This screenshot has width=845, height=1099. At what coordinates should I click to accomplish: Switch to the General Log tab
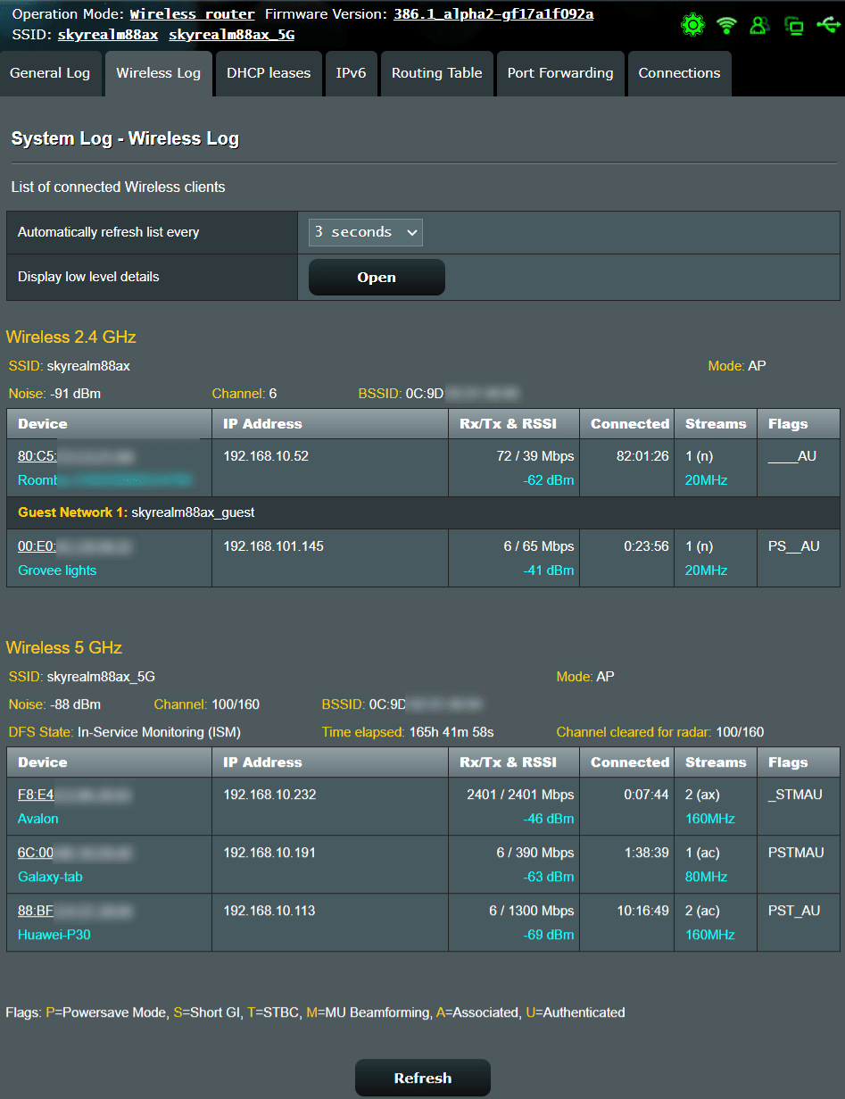tap(51, 73)
